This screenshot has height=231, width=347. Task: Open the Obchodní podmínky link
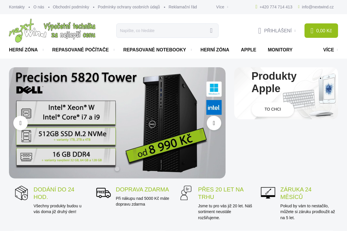click(x=71, y=7)
